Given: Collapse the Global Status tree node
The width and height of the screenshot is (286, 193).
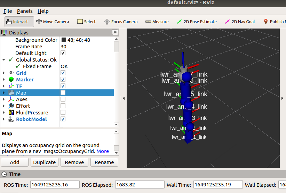Looking at the screenshot, I should point(3,59).
